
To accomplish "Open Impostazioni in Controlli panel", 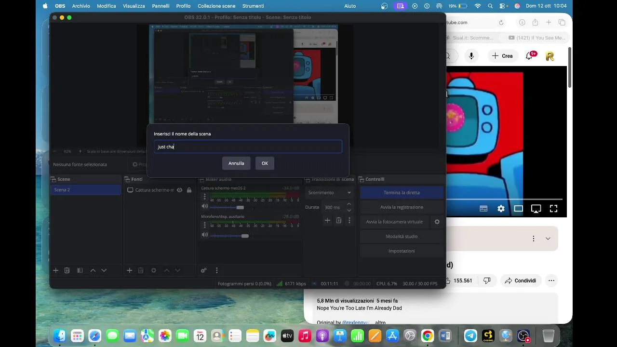I will 402,251.
